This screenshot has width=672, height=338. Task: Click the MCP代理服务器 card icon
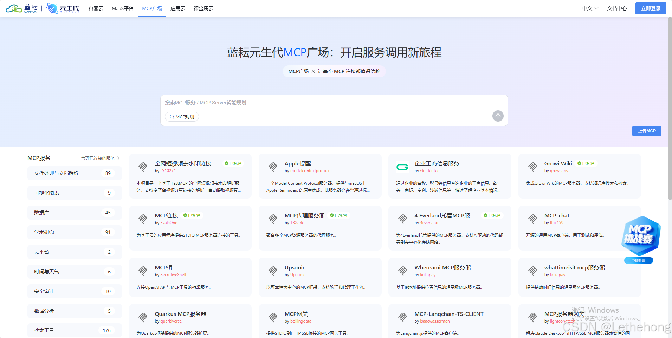pos(273,219)
